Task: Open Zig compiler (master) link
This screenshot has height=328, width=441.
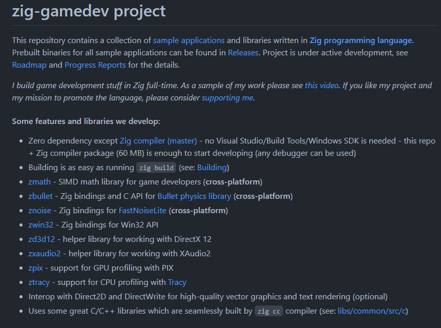Action: coord(158,140)
